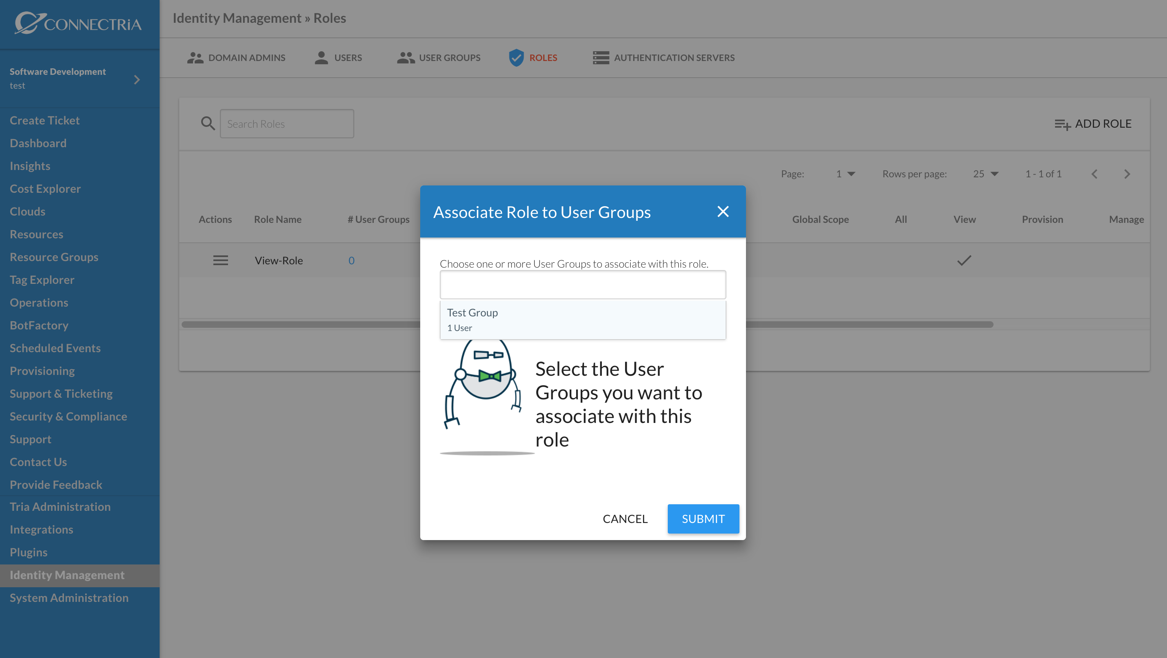Switch to Users tab
The image size is (1167, 658).
pyautogui.click(x=338, y=58)
